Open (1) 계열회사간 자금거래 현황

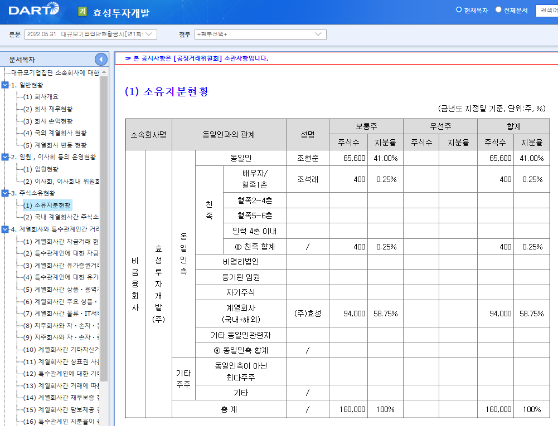(x=61, y=242)
